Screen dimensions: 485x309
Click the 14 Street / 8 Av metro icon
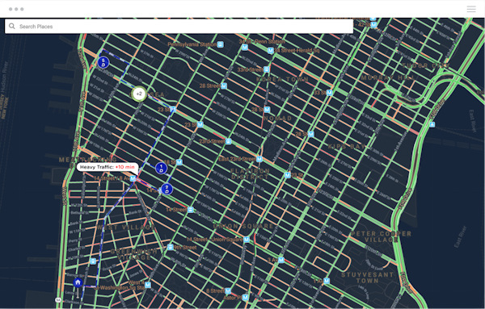(133, 178)
